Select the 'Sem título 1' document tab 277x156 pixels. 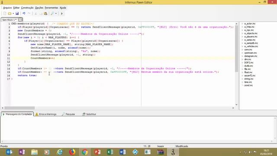click(x=10, y=19)
